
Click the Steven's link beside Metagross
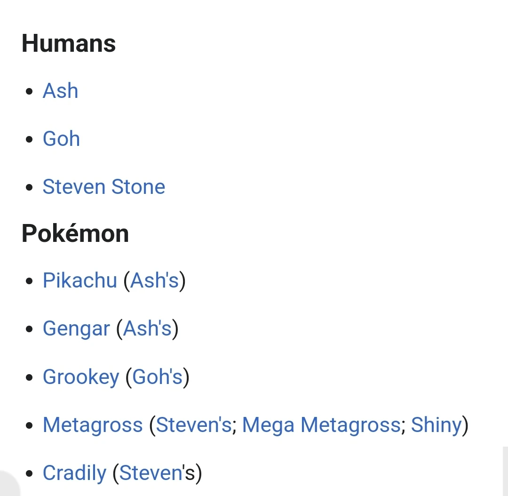(x=194, y=424)
